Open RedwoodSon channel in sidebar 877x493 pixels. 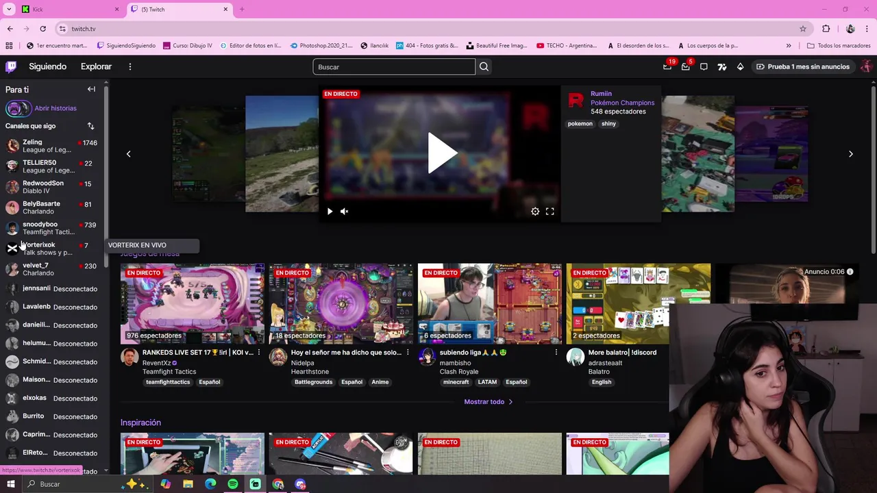tap(53, 187)
